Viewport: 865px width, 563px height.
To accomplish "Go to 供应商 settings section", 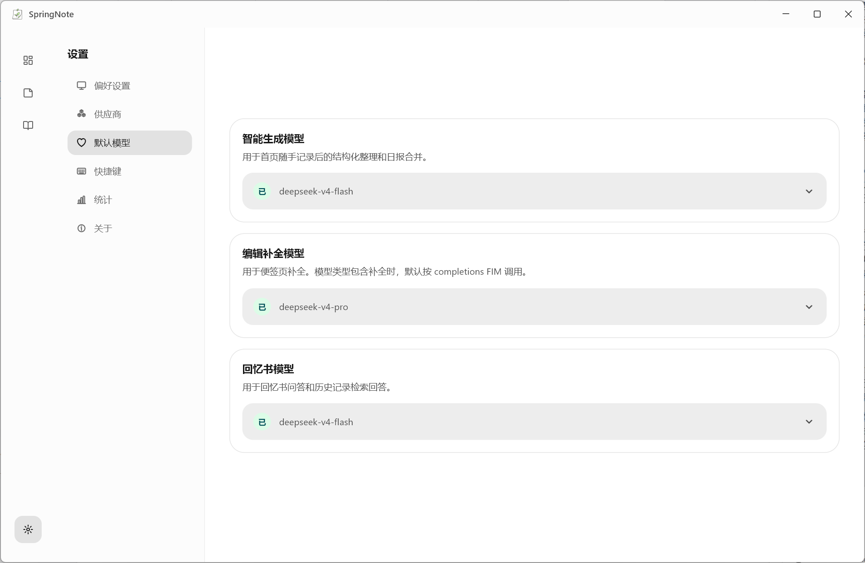I will click(130, 114).
